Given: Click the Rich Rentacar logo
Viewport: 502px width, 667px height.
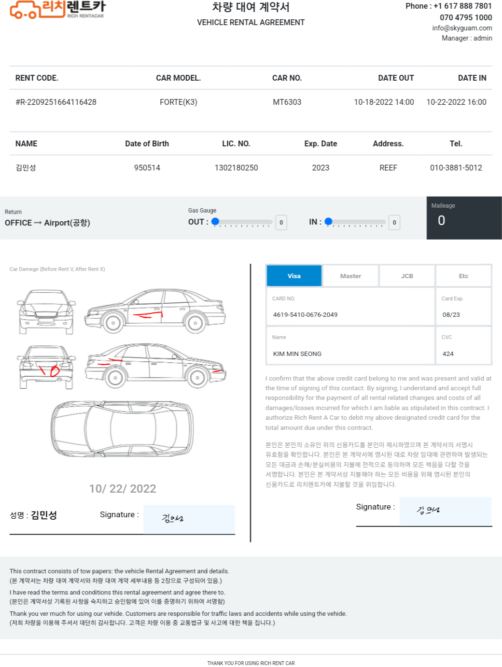Looking at the screenshot, I should click(57, 10).
